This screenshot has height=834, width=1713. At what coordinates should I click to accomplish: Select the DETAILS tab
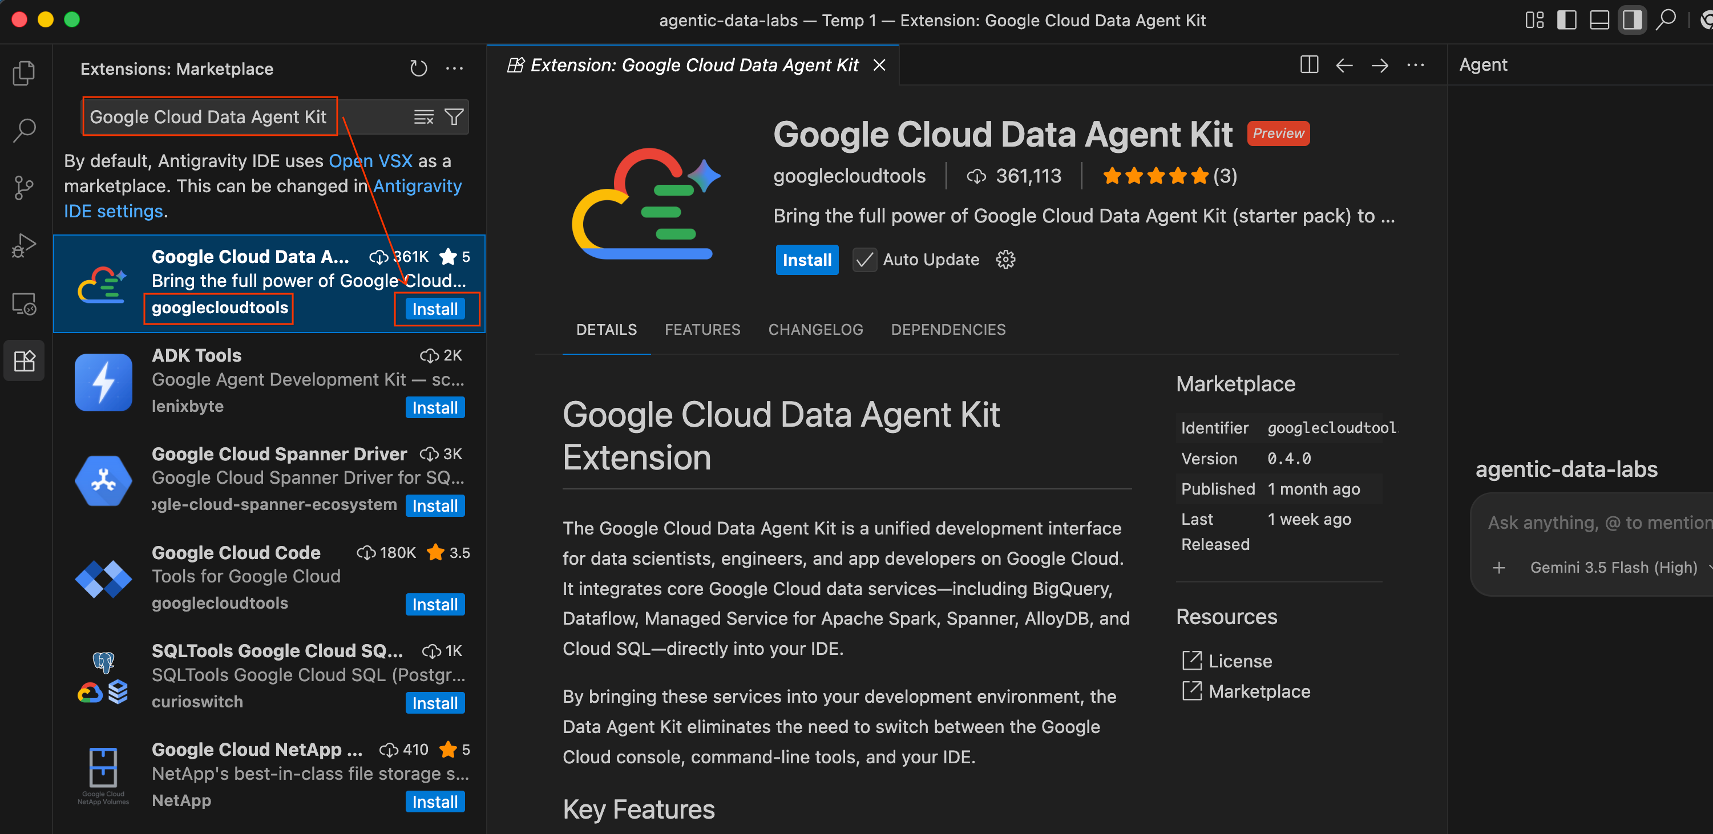point(607,330)
